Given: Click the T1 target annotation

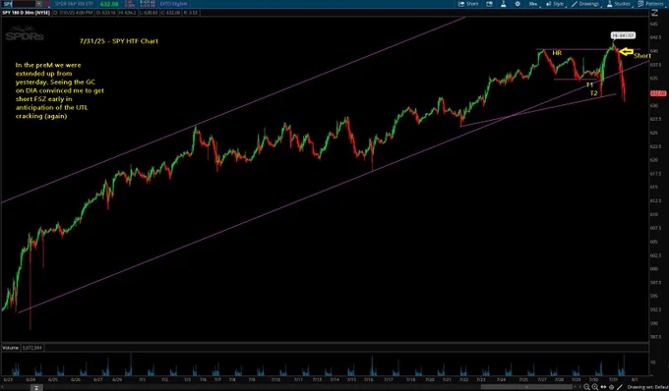Looking at the screenshot, I should pos(589,84).
